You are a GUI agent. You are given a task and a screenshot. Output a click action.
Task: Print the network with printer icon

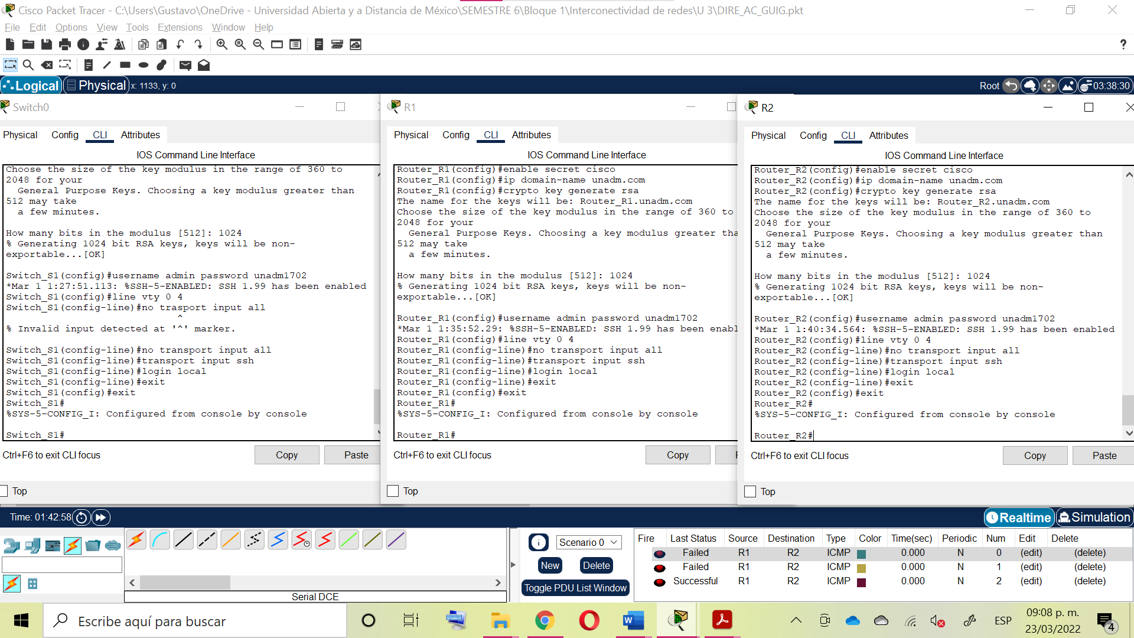point(65,44)
